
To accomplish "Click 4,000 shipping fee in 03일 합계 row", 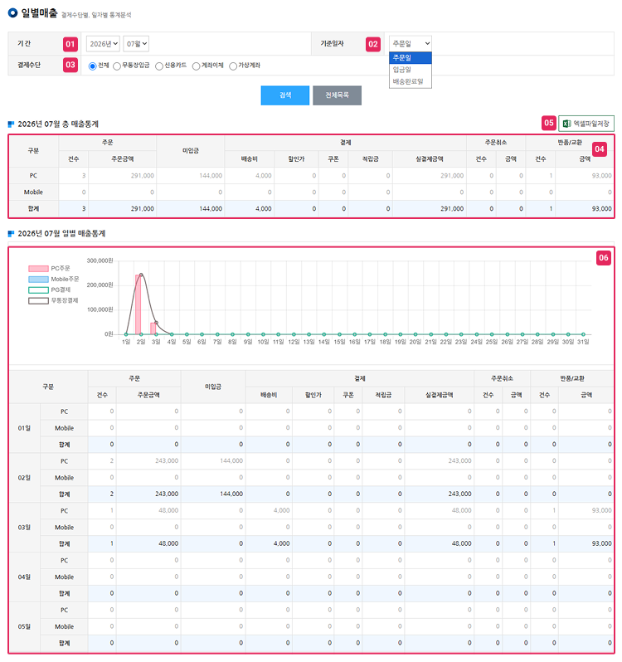I will [281, 543].
